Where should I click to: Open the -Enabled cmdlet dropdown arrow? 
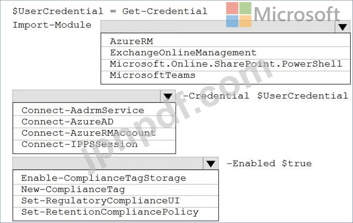[x=210, y=163]
